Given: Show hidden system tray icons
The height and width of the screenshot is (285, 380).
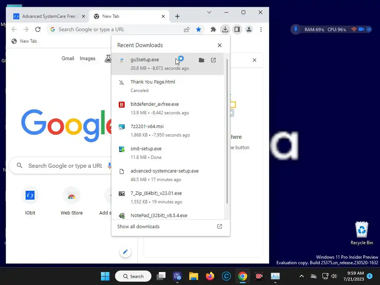Looking at the screenshot, I should (302, 276).
